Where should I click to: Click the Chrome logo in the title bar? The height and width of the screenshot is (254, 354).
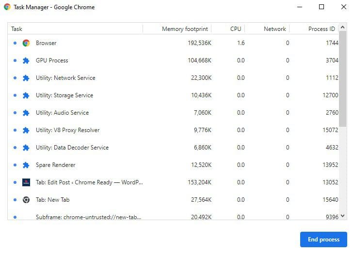coord(7,7)
